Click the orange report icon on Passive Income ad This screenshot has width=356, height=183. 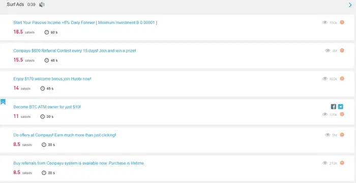[x=342, y=22]
